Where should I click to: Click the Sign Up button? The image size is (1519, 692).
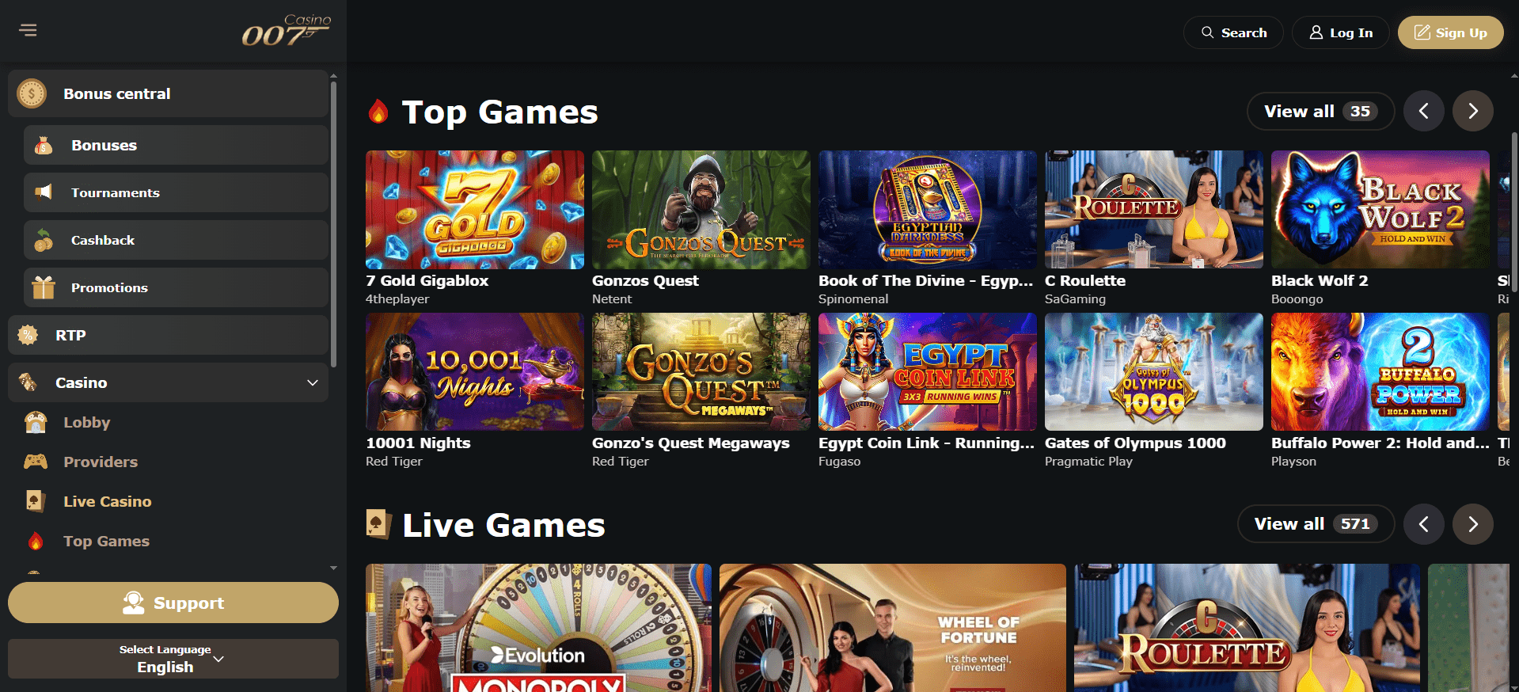click(x=1450, y=32)
